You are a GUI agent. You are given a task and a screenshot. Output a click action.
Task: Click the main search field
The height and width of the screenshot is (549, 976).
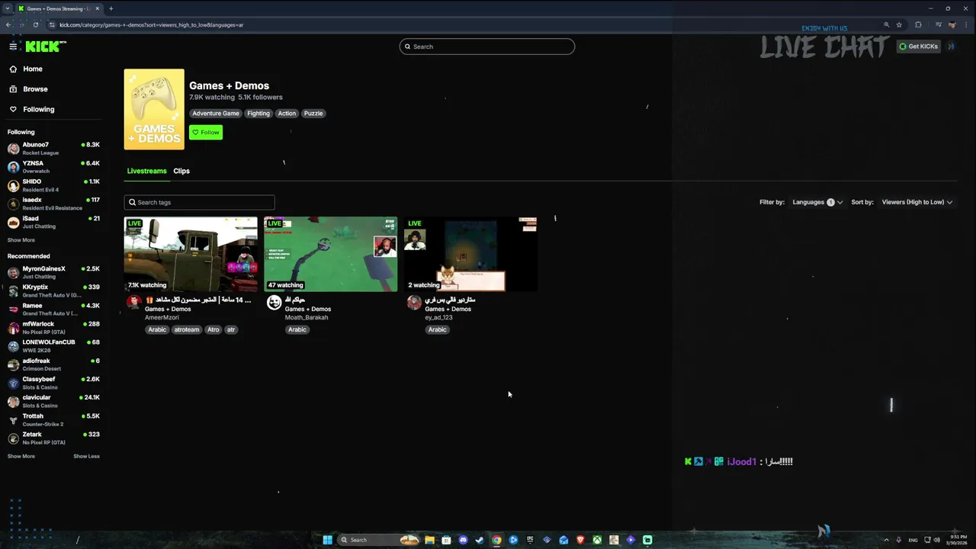[486, 47]
